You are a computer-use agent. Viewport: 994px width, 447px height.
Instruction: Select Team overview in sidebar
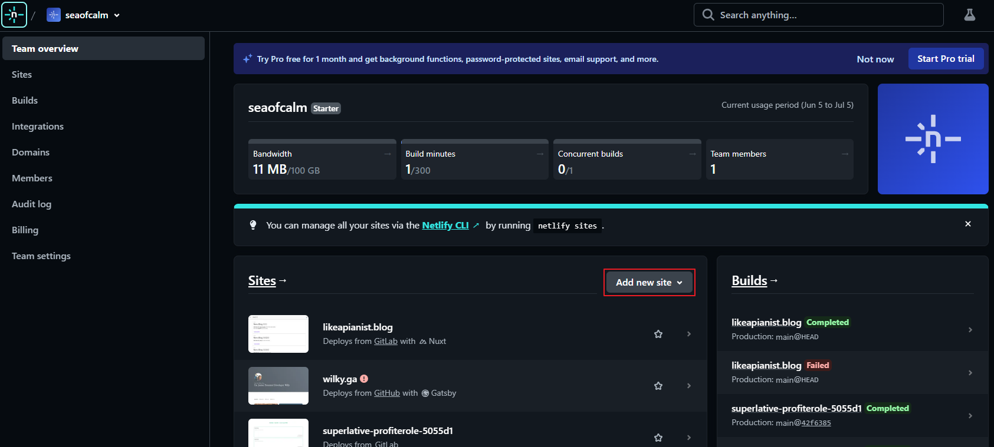point(104,48)
